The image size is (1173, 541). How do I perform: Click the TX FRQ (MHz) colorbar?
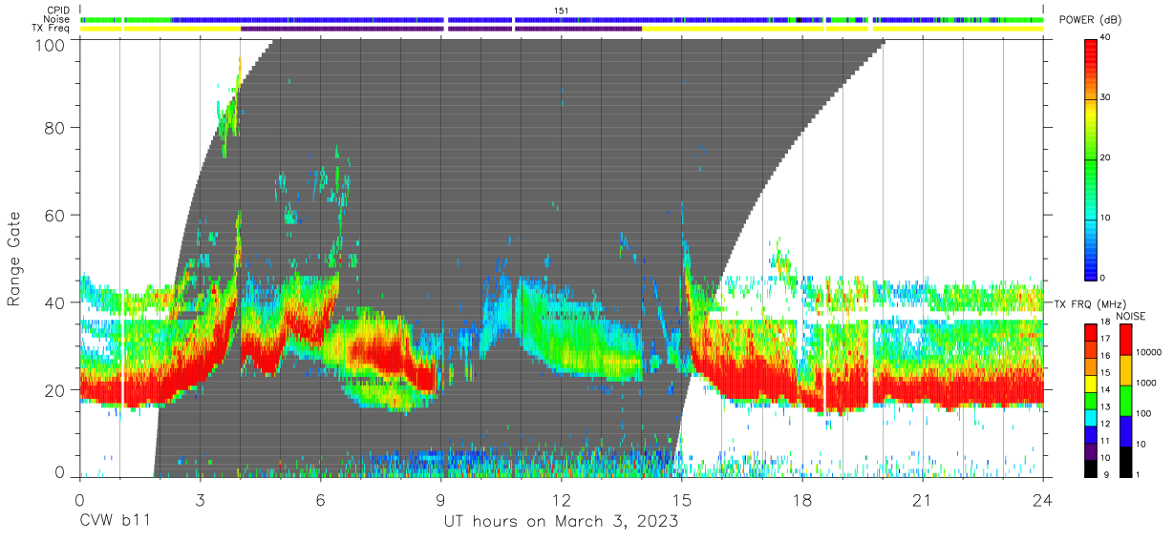pos(1092,400)
